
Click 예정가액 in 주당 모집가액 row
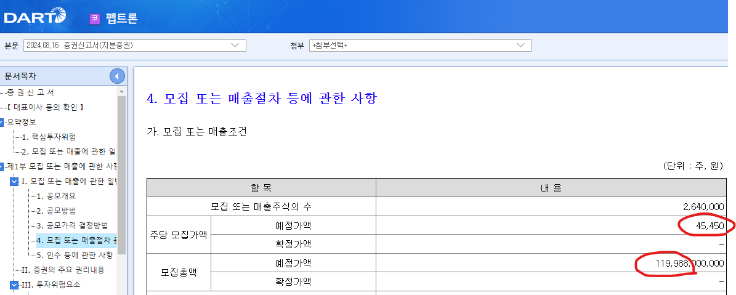(x=293, y=225)
